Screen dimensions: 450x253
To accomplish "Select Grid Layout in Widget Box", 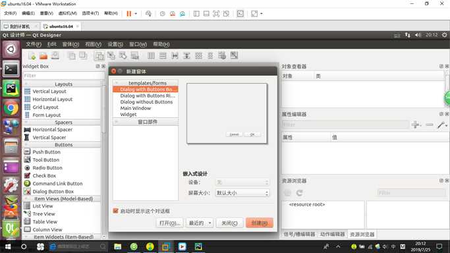I will pos(45,107).
